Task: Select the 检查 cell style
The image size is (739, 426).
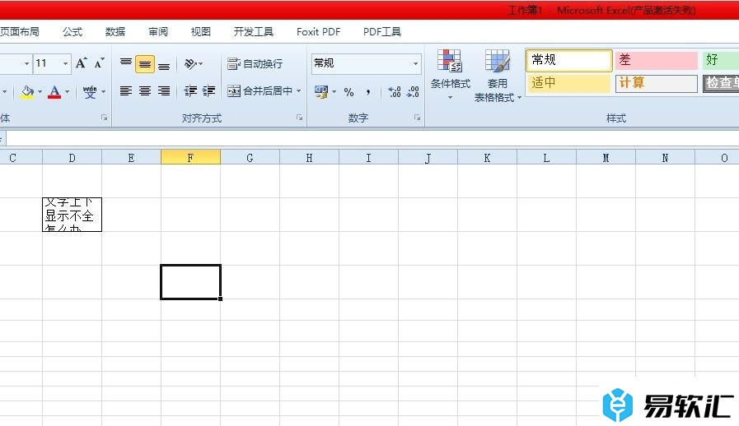Action: pos(721,83)
